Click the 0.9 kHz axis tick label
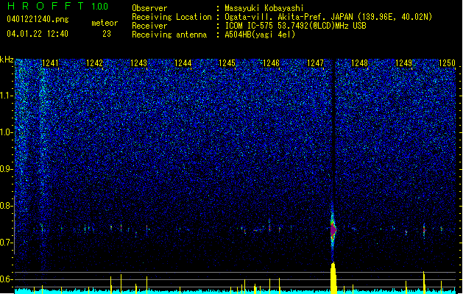The width and height of the screenshot is (463, 294). click(7, 169)
